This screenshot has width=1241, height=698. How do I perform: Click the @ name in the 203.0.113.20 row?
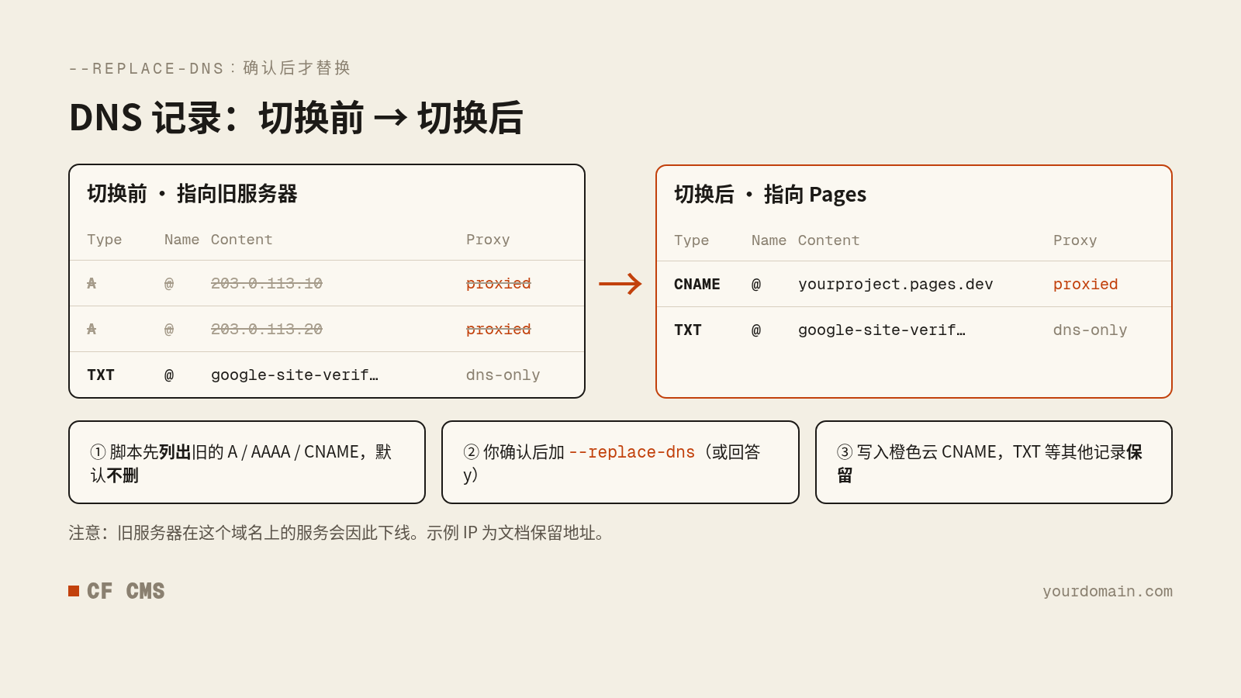pyautogui.click(x=169, y=330)
